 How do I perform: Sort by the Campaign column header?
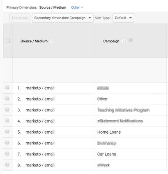111,41
